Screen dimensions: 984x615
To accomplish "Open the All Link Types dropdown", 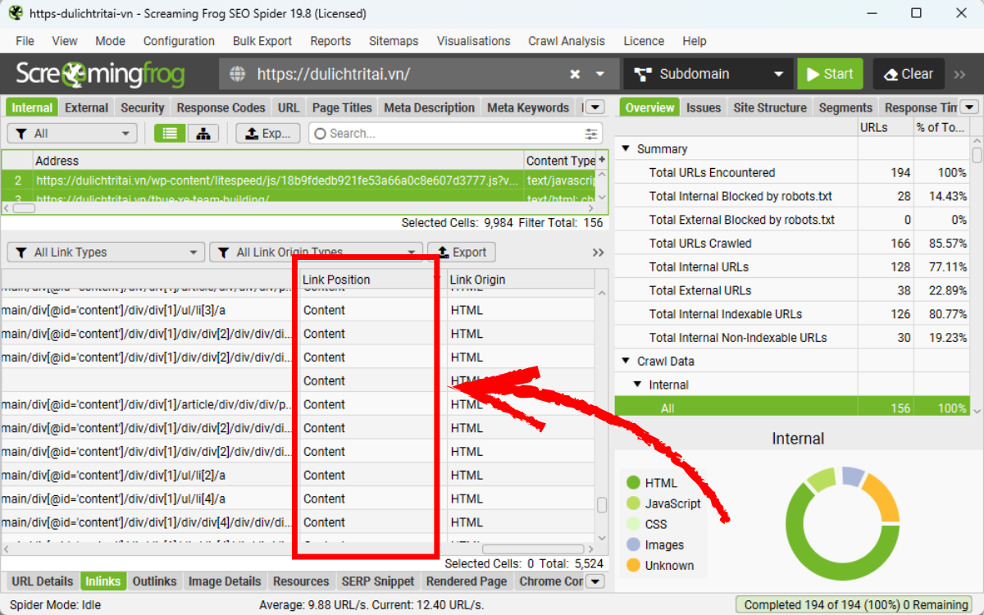I will 105,252.
